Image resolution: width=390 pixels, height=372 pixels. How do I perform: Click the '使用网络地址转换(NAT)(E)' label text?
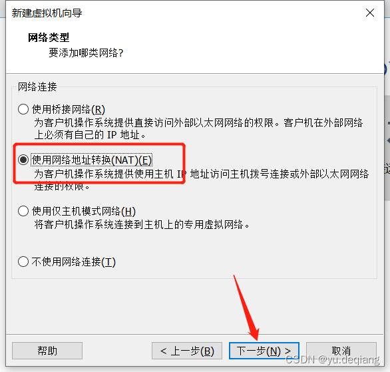pos(92,160)
